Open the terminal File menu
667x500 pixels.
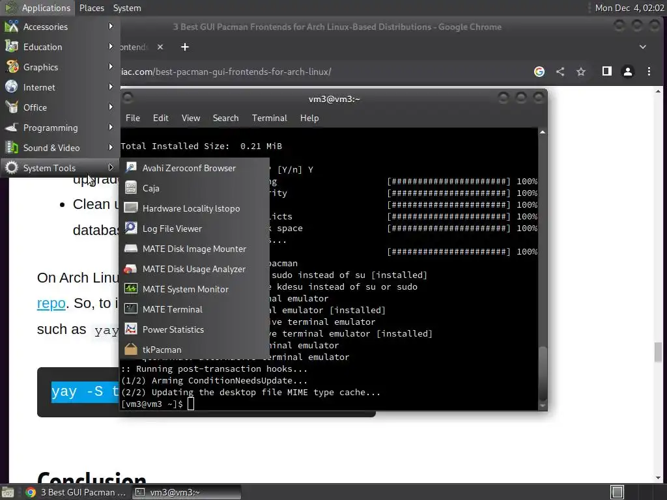pyautogui.click(x=133, y=118)
